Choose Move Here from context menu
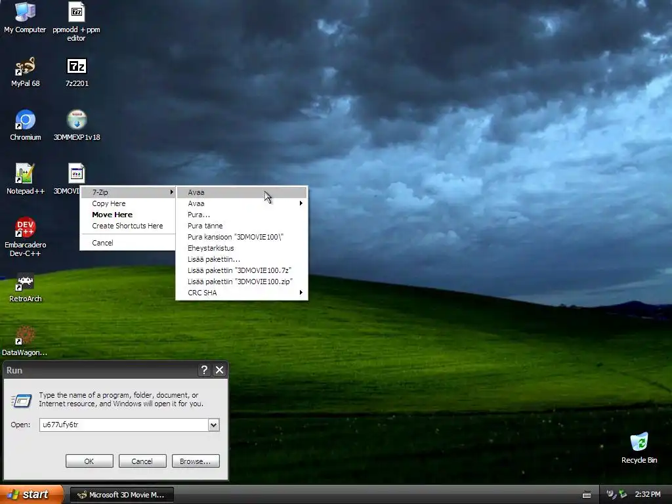The height and width of the screenshot is (504, 672). click(128, 215)
